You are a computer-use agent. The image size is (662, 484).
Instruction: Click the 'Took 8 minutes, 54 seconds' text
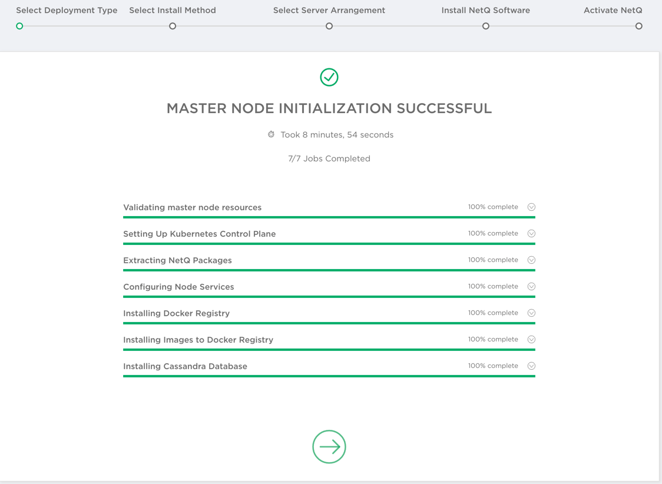(x=337, y=134)
